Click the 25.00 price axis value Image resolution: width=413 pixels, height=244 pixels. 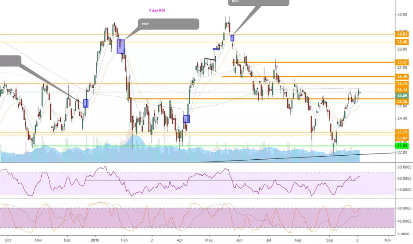402,106
